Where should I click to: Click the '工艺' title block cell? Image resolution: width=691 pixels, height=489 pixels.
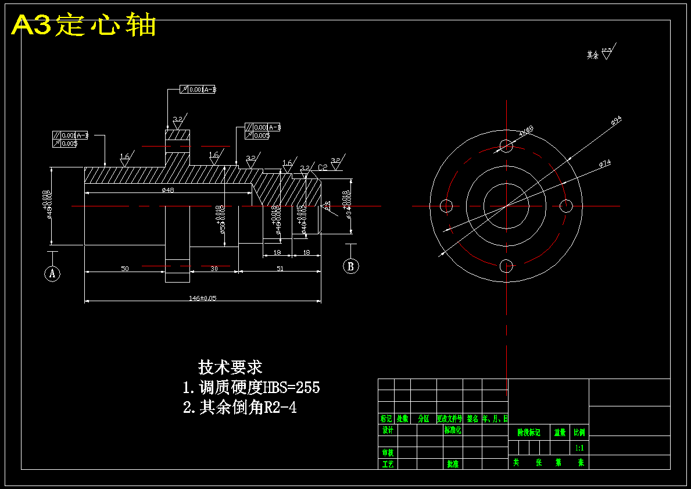[388, 464]
